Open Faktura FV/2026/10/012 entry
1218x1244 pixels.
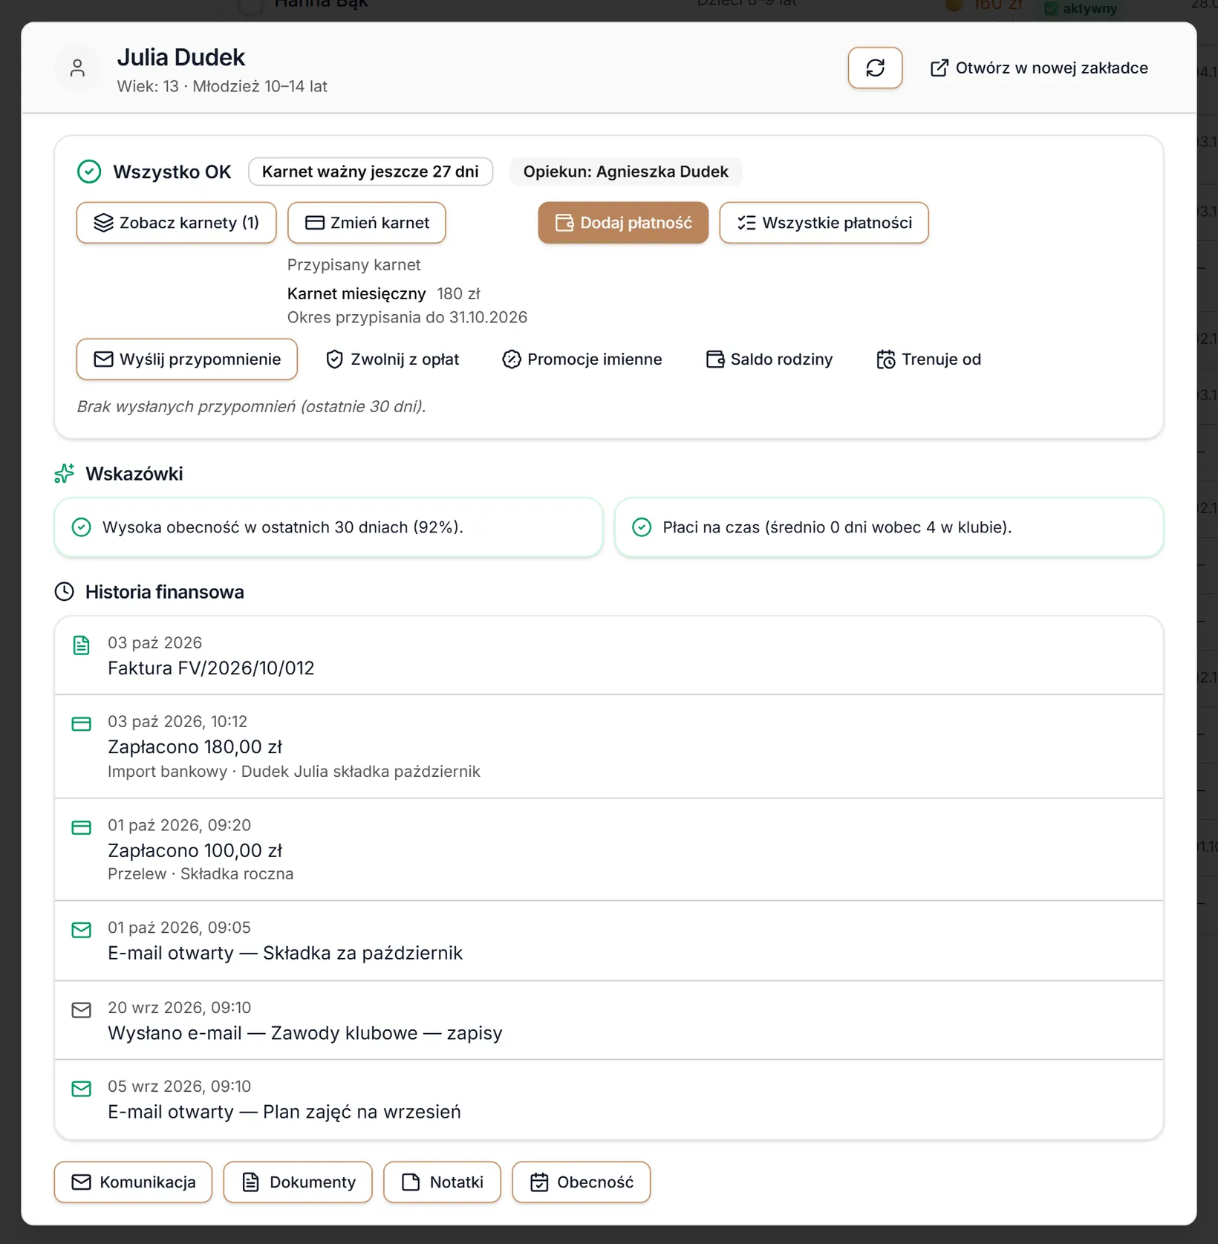(608, 656)
